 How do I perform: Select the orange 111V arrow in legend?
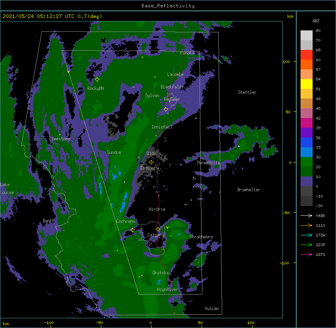tap(306, 225)
